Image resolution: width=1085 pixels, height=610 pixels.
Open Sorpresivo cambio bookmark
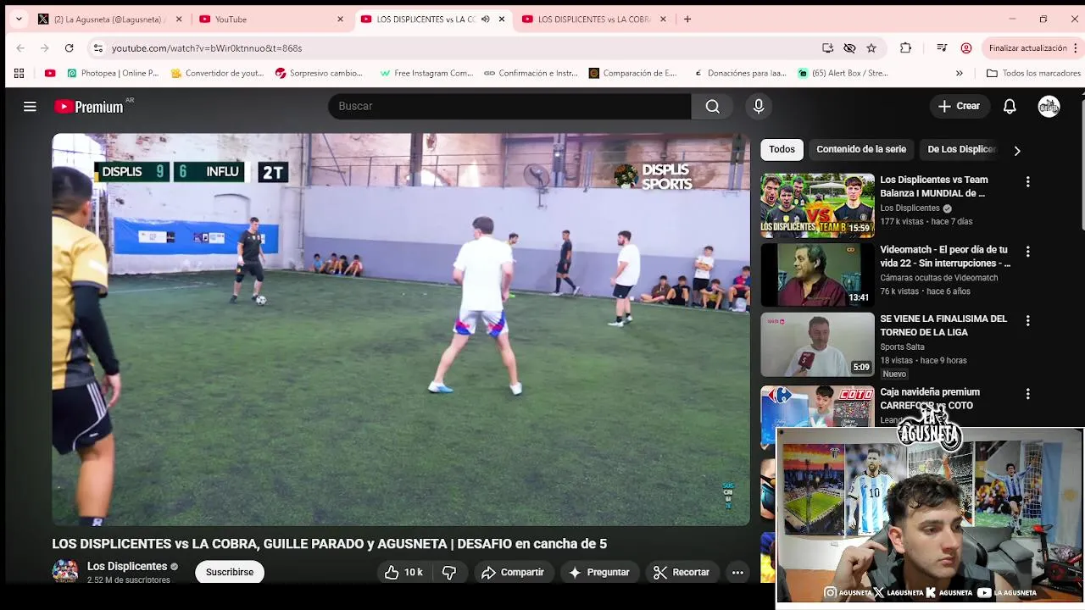[319, 73]
